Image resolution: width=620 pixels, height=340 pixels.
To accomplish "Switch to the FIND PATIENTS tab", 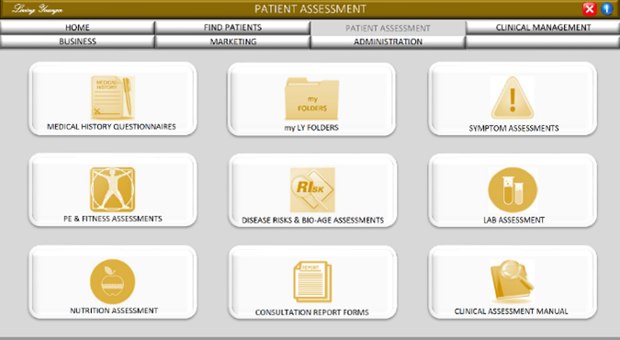I will [x=232, y=28].
